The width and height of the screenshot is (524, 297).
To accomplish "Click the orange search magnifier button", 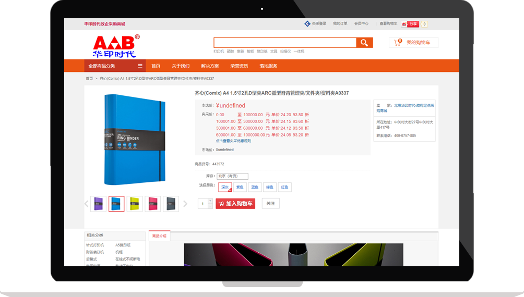I will click(364, 43).
